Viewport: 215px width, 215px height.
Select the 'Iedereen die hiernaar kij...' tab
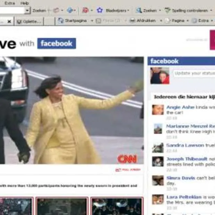tap(184, 97)
